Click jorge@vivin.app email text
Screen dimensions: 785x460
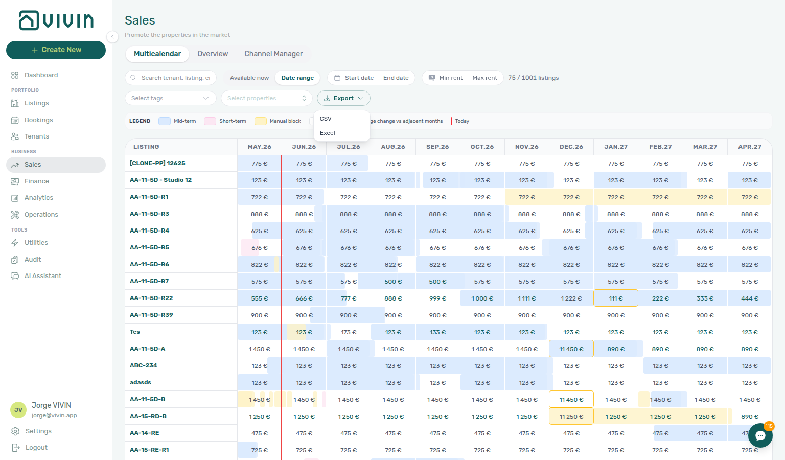(x=54, y=415)
